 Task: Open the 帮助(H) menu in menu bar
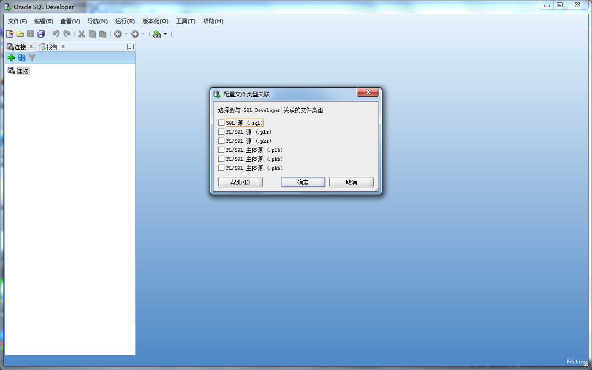pos(213,21)
